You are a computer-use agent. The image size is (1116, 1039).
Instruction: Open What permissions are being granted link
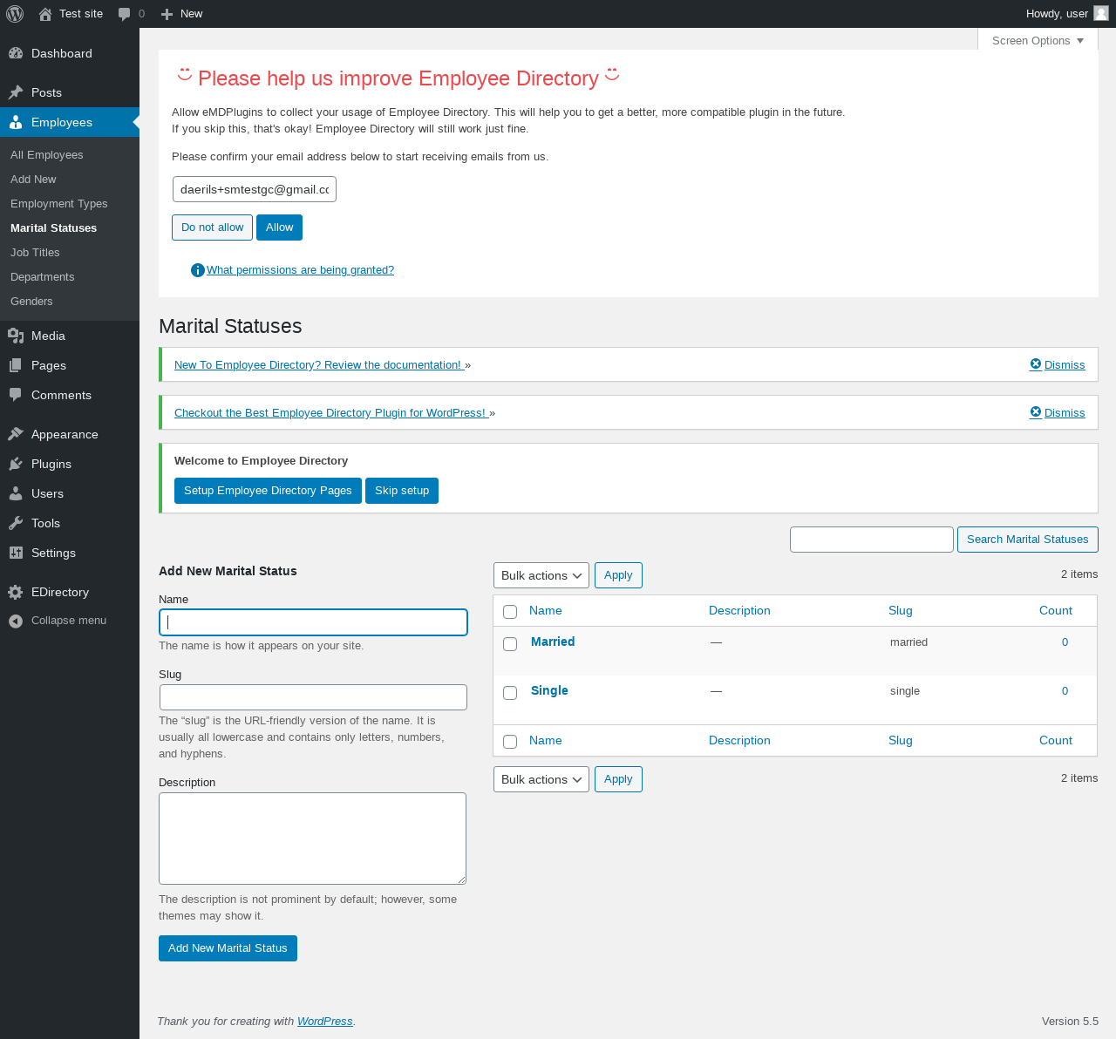(x=300, y=270)
